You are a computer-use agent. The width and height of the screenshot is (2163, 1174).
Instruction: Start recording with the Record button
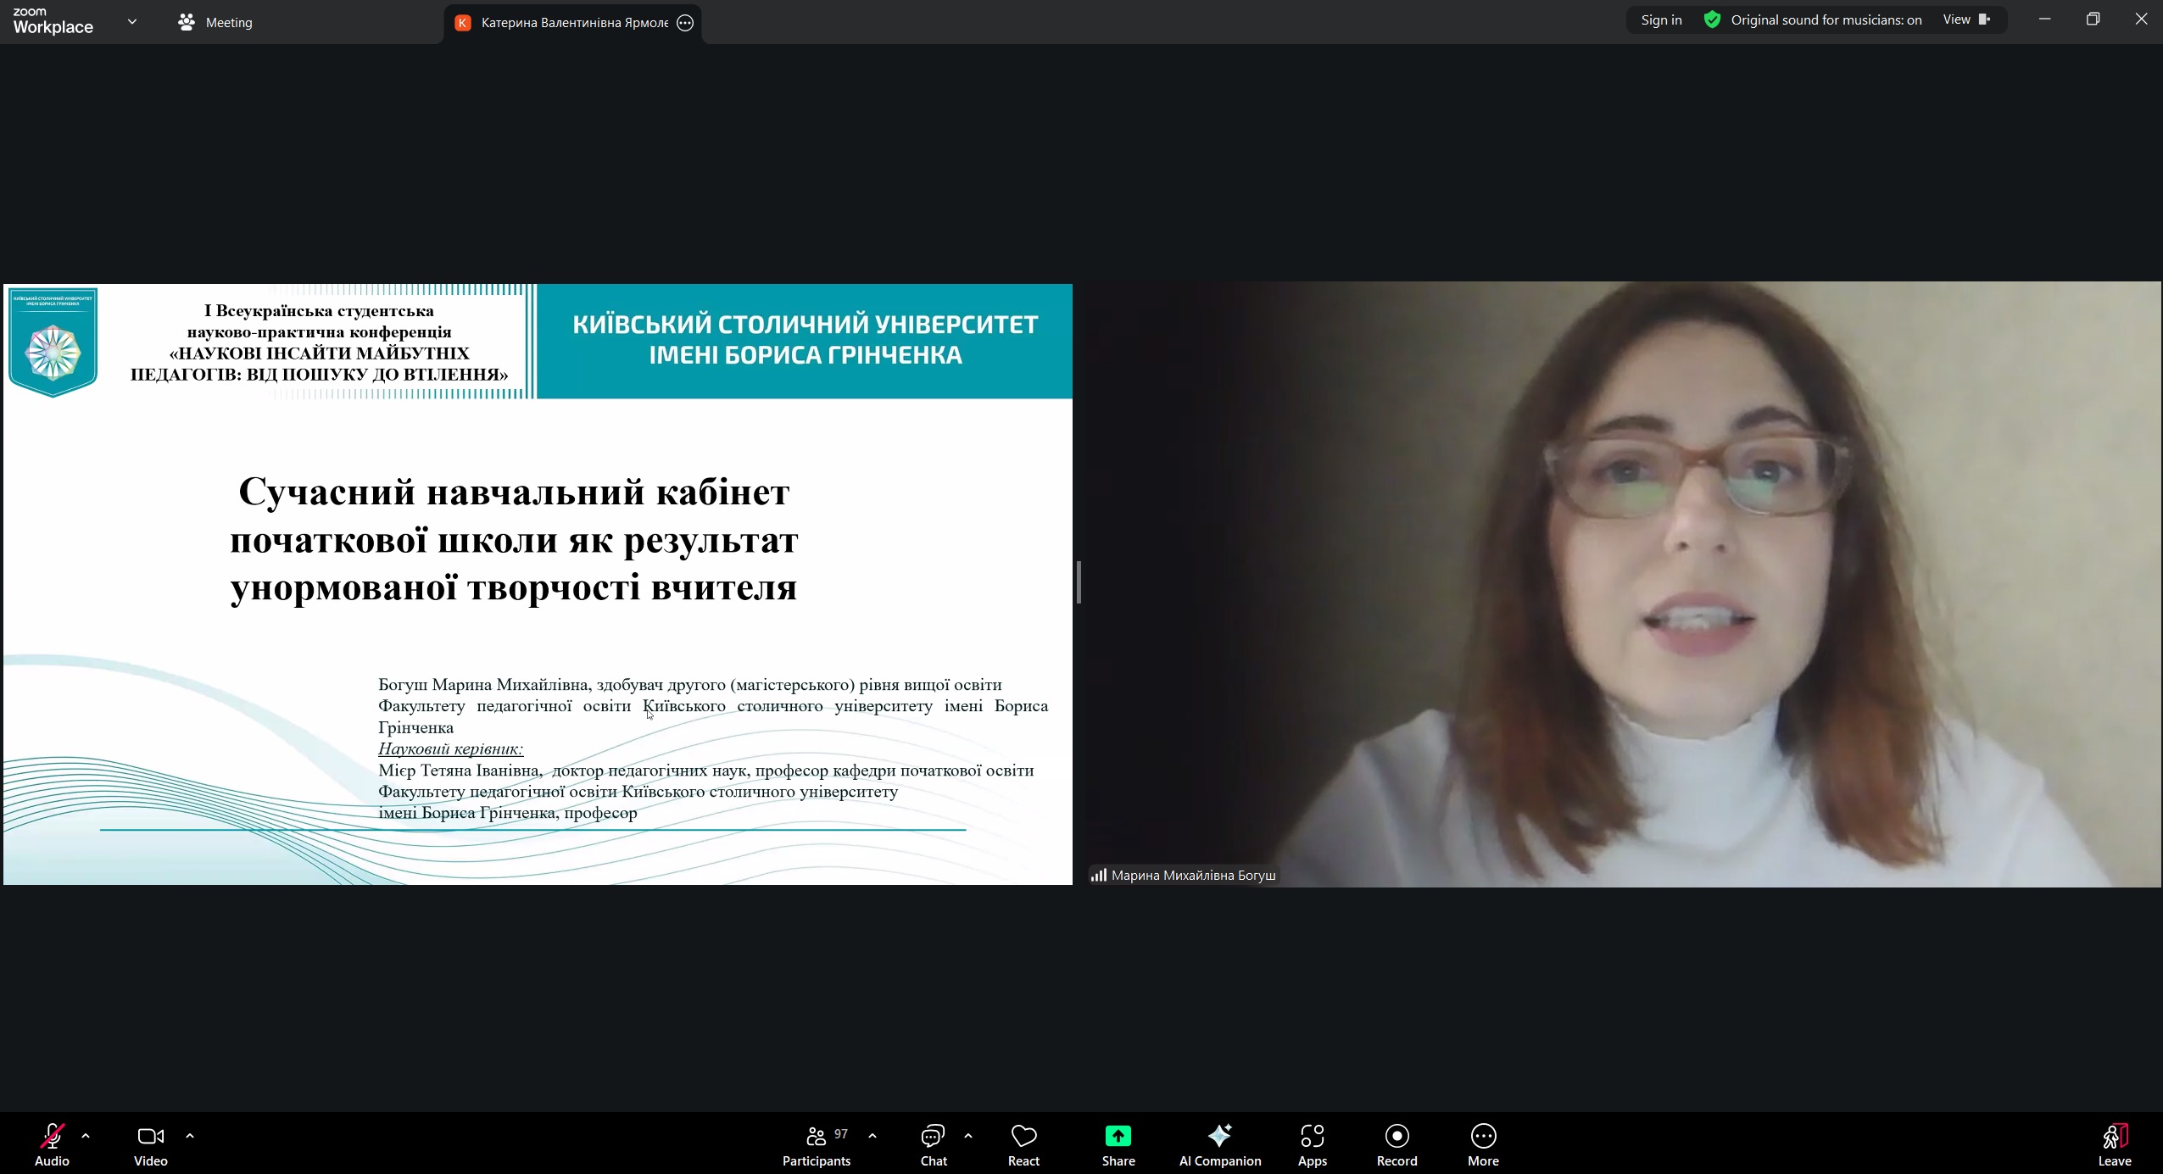1396,1143
